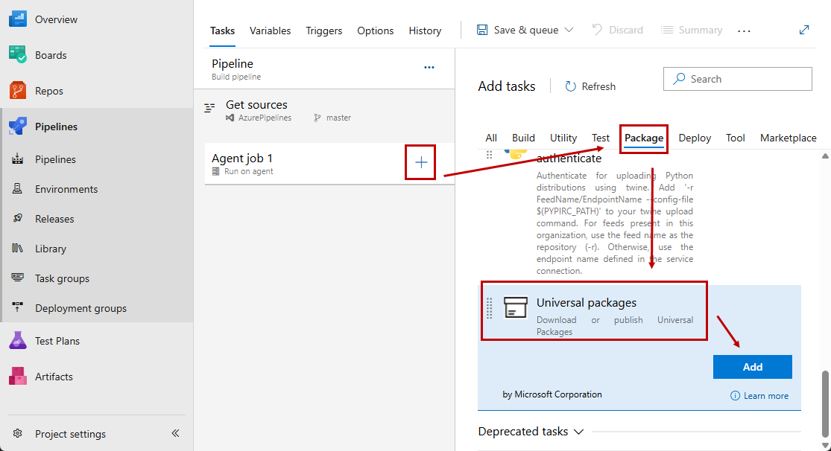Click the Deployment groups icon
Image resolution: width=831 pixels, height=451 pixels.
17,307
